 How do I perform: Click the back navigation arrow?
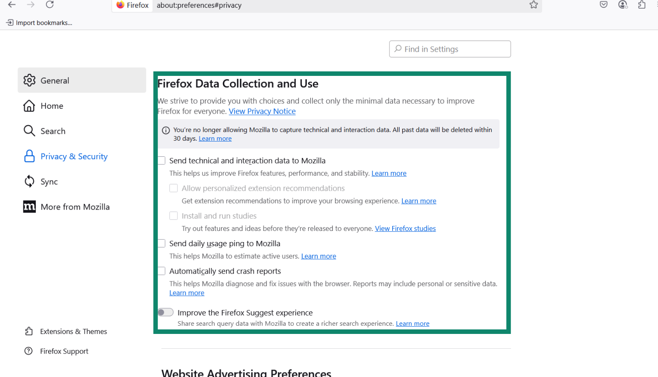(11, 5)
